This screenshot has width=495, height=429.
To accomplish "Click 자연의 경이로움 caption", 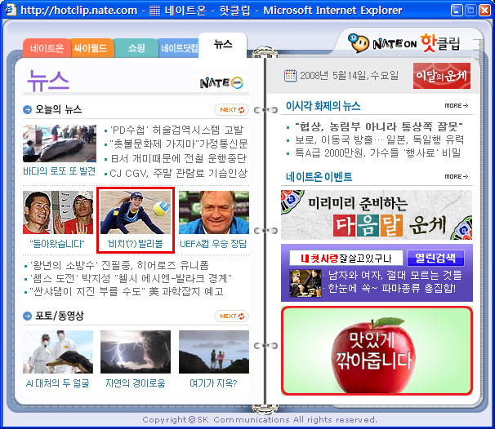I will click(x=136, y=383).
